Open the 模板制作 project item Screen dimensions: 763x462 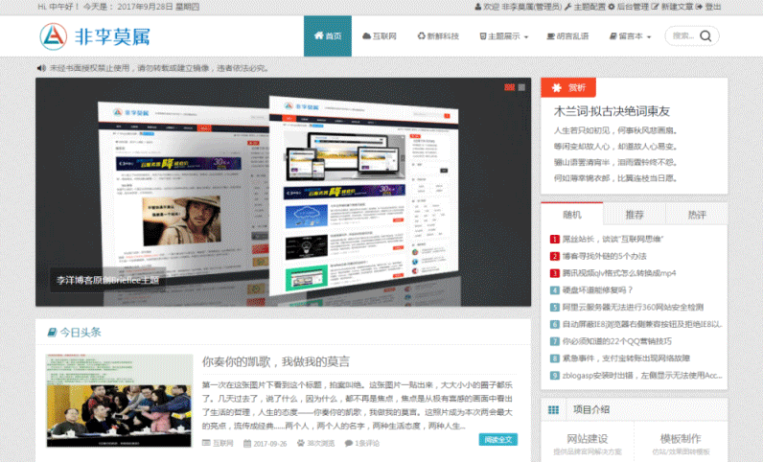point(681,439)
